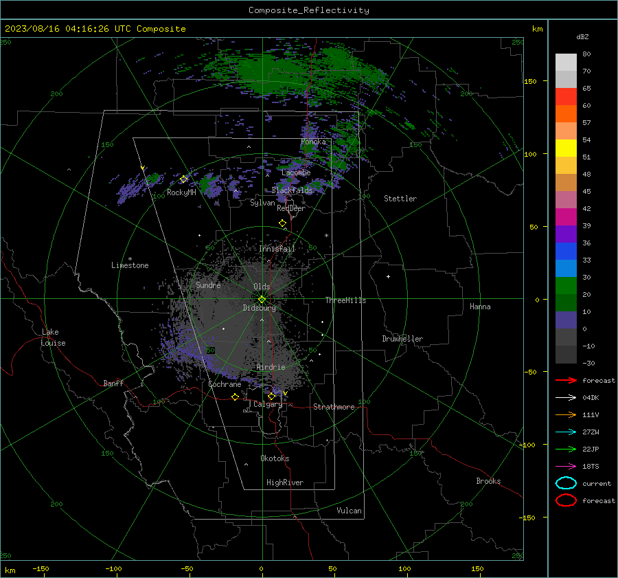Click the Innisfail city label

[x=277, y=249]
